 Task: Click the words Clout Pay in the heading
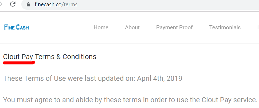tap(18, 57)
